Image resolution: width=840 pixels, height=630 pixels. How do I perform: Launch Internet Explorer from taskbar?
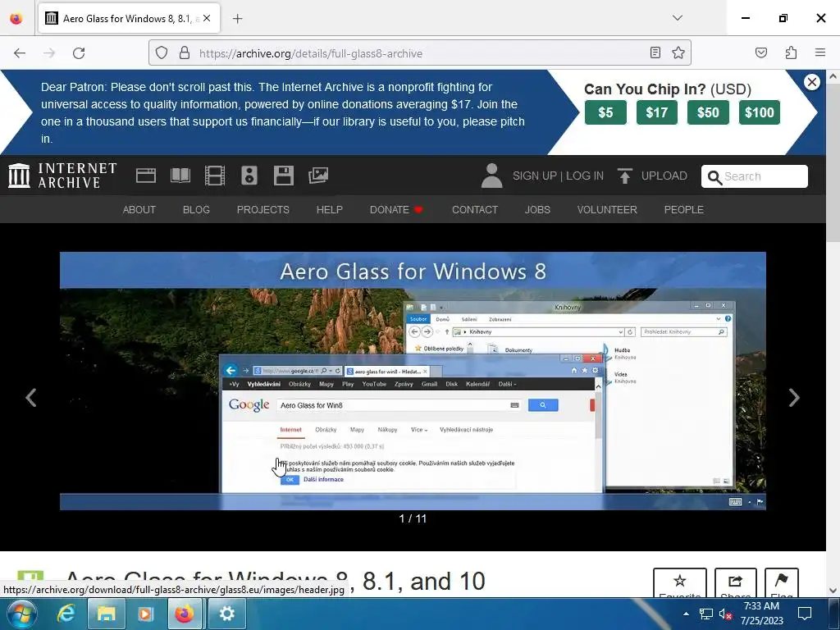click(x=66, y=614)
